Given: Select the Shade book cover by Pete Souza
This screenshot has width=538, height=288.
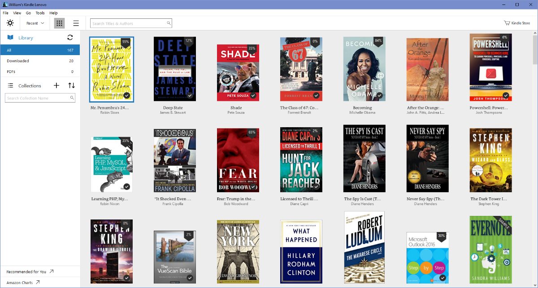Looking at the screenshot, I should tap(238, 73).
